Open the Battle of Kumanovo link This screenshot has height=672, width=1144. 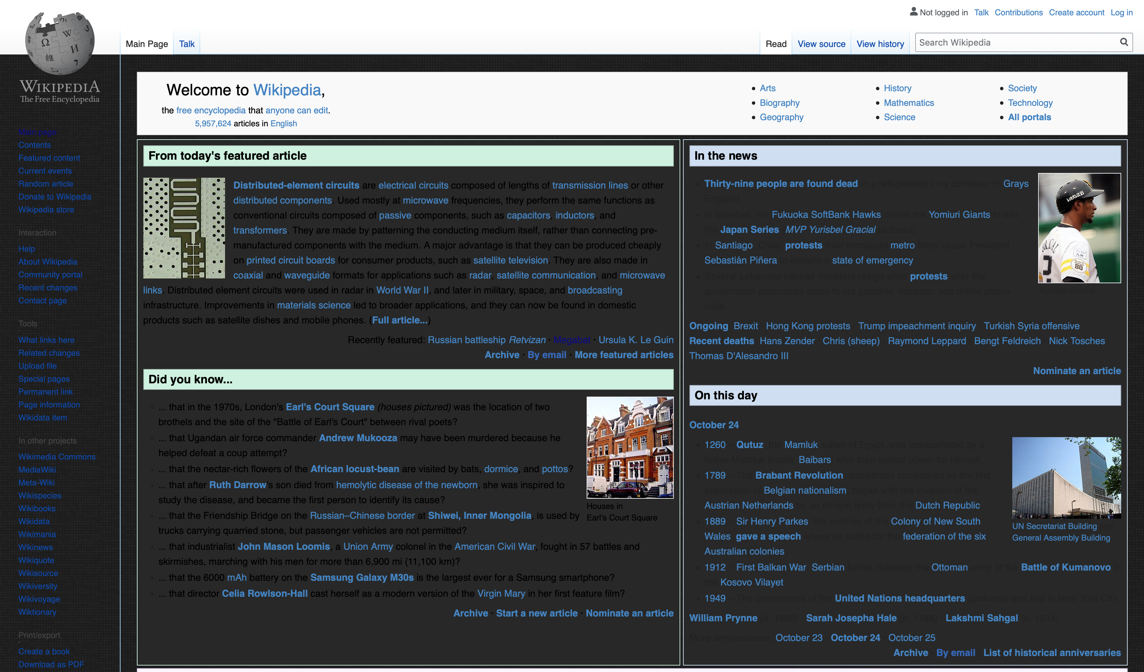(x=1065, y=567)
